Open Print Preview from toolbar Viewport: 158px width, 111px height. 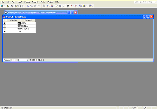20,6
